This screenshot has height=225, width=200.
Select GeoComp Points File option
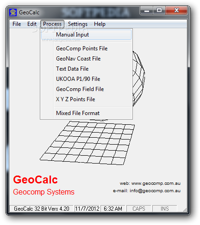tap(86, 49)
